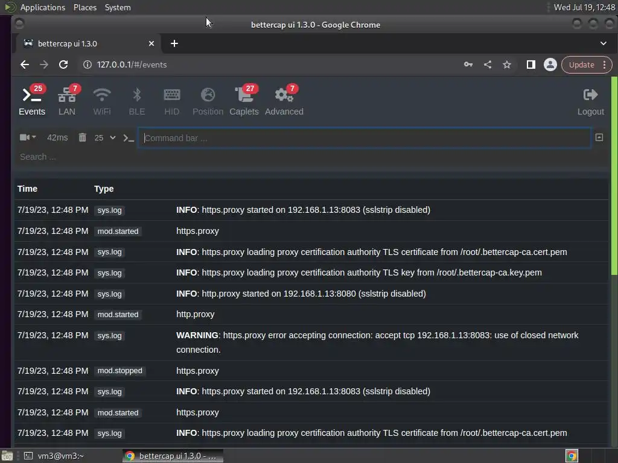The image size is (618, 463).
Task: Click Chrome icon in bottom tray
Action: tap(572, 456)
